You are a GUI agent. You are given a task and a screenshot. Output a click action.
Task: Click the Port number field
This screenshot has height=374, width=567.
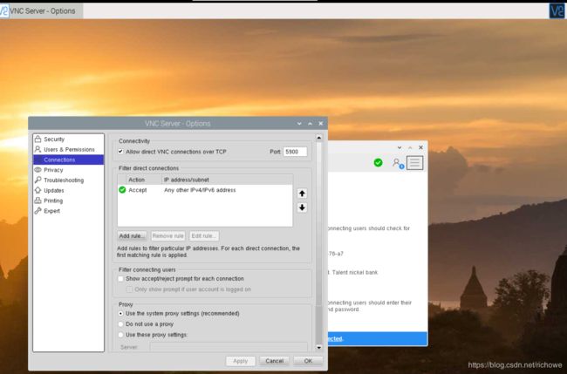click(x=295, y=152)
